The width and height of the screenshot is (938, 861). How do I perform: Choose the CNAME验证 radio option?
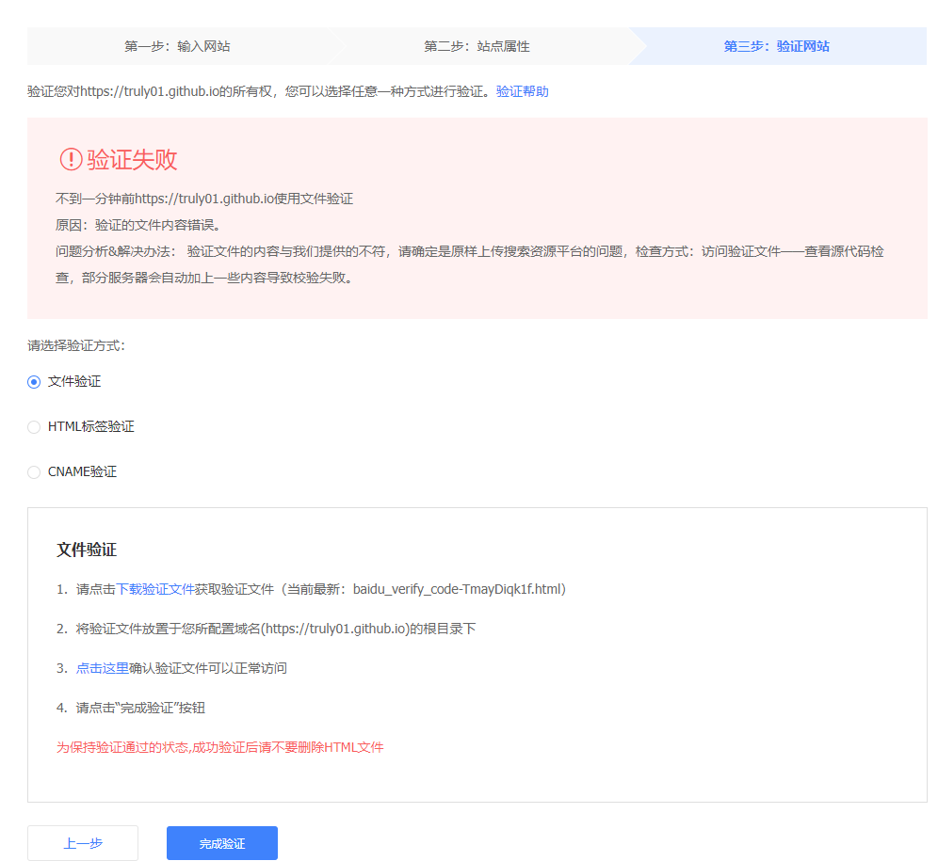[x=34, y=471]
